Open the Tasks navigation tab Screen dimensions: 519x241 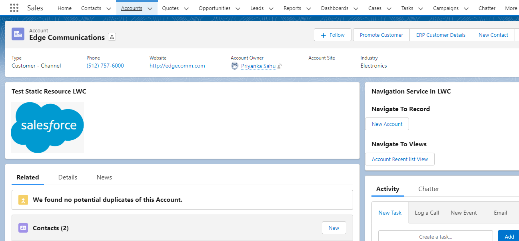click(x=407, y=8)
